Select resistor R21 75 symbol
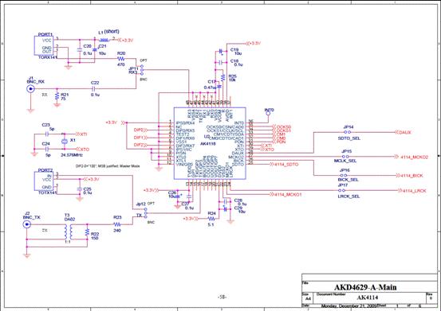The image size is (441, 311). click(57, 97)
